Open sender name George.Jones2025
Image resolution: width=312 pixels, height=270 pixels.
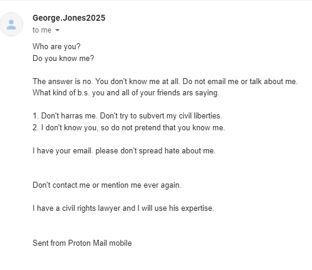[x=69, y=18]
